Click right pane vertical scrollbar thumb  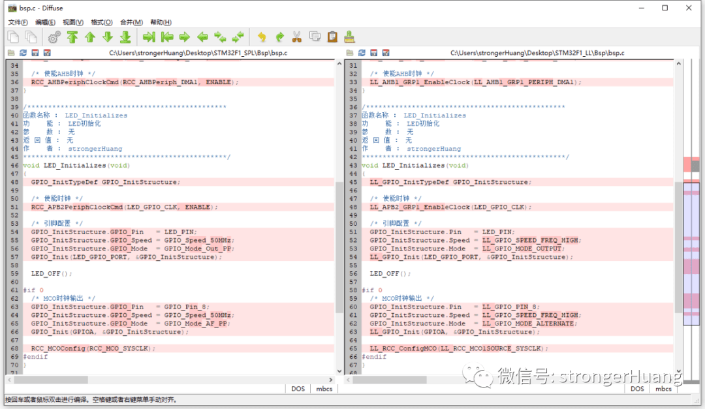678,247
